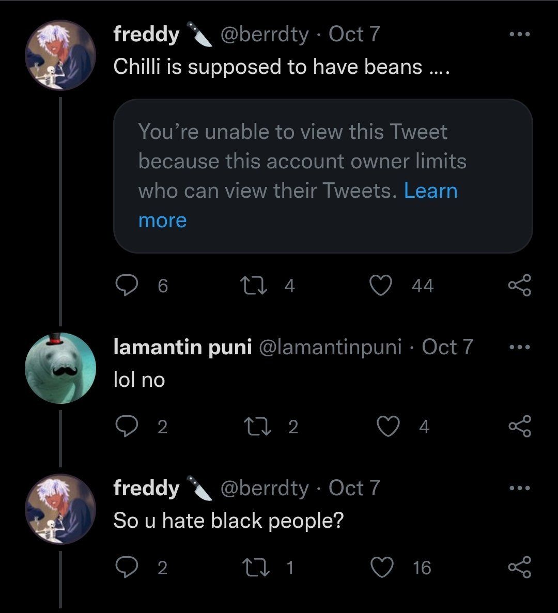The width and height of the screenshot is (558, 613).
Task: Like the tweet with 16 likes
Action: (x=382, y=568)
